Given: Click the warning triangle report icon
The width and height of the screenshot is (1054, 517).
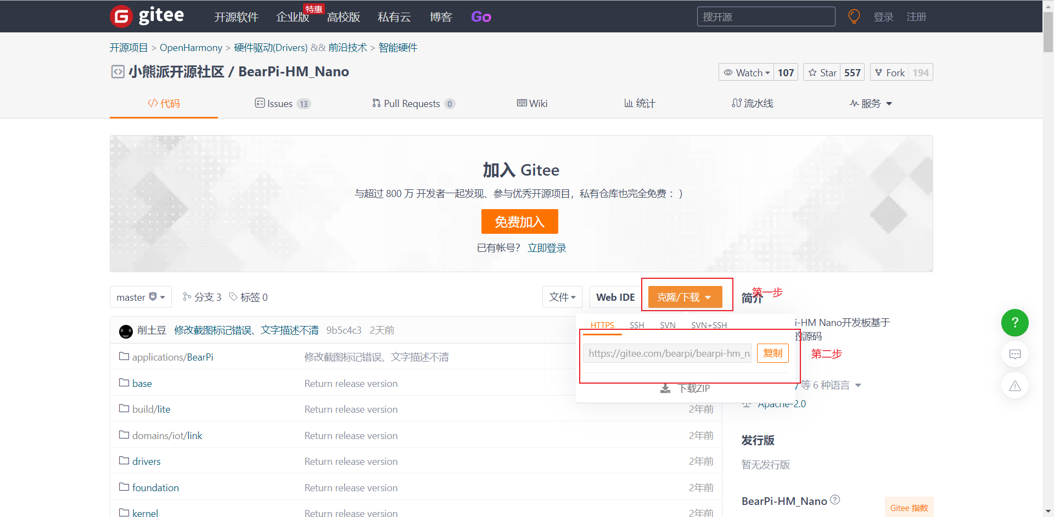Looking at the screenshot, I should 1014,386.
